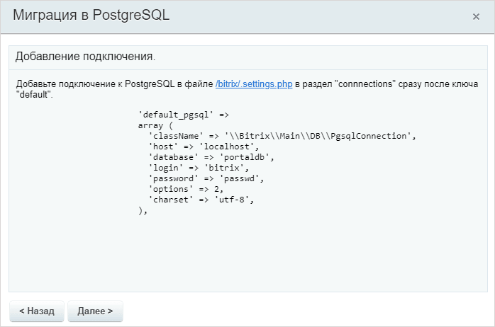Click the word "connnections" in instructions
The width and height of the screenshot is (495, 327).
(365, 84)
